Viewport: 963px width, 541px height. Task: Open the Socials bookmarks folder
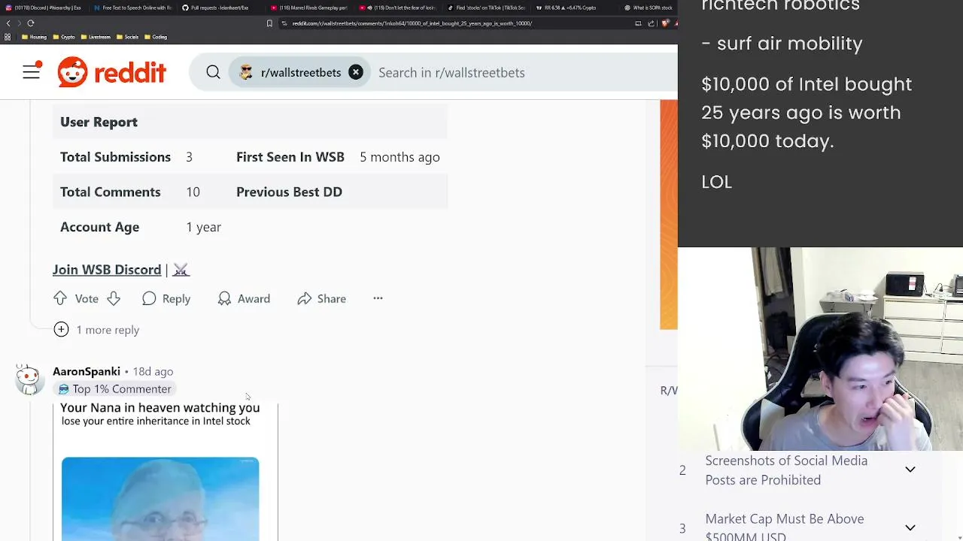click(128, 37)
